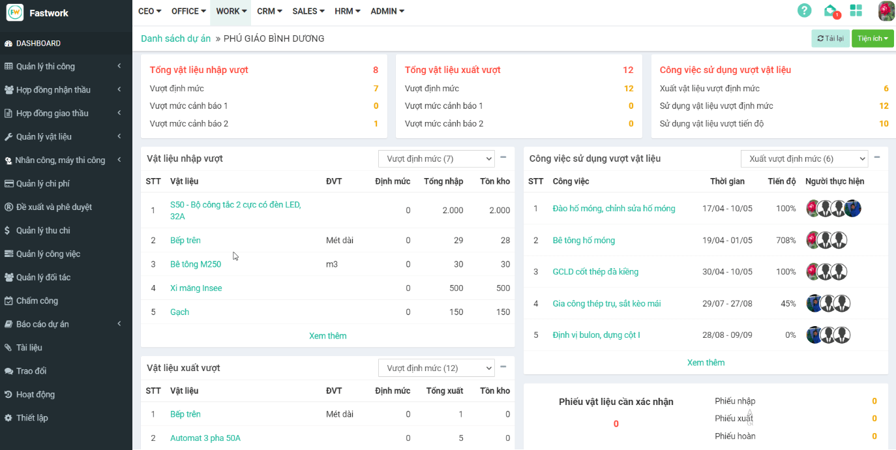896x450 pixels.
Task: Click the user profile avatar
Action: tap(886, 11)
